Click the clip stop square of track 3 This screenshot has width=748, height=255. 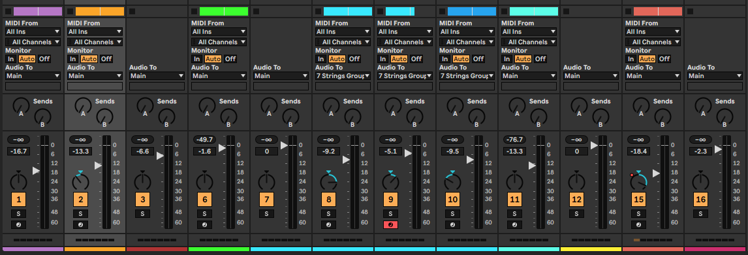coord(132,12)
